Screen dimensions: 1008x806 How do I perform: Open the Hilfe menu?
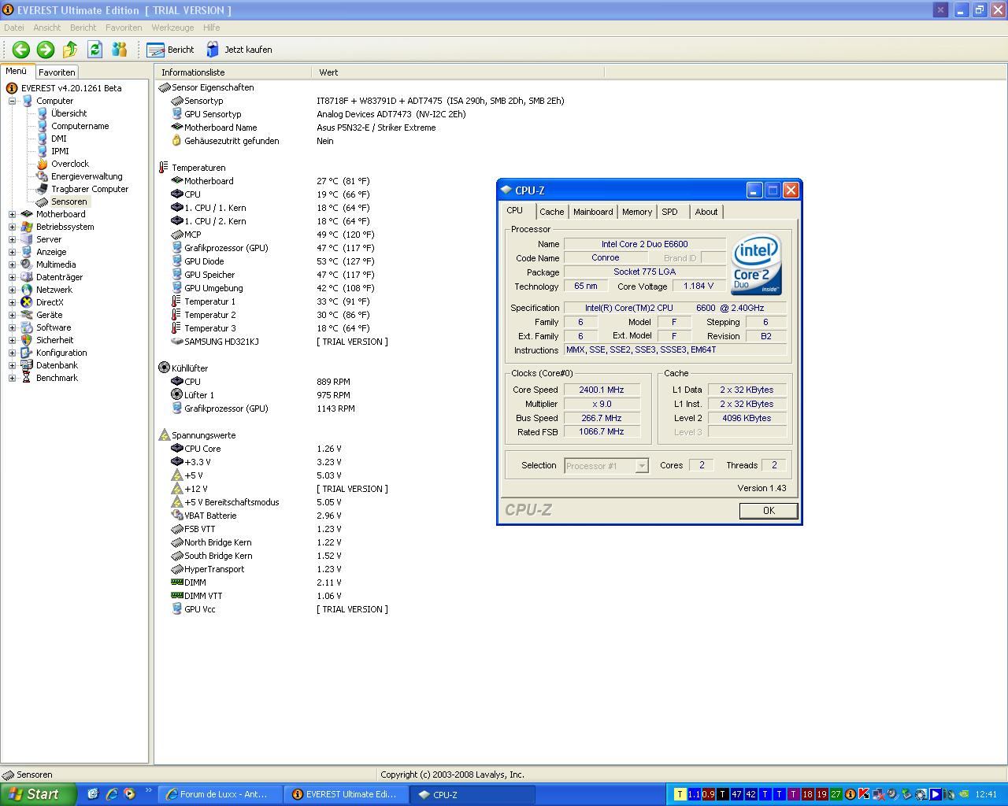(x=211, y=28)
